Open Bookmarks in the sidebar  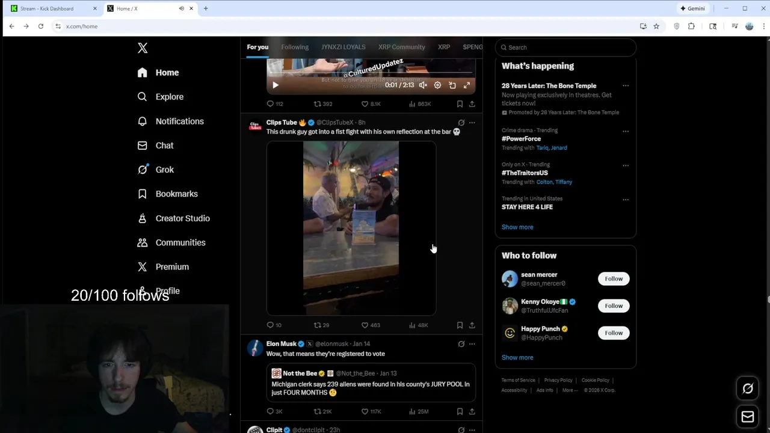pos(167,194)
